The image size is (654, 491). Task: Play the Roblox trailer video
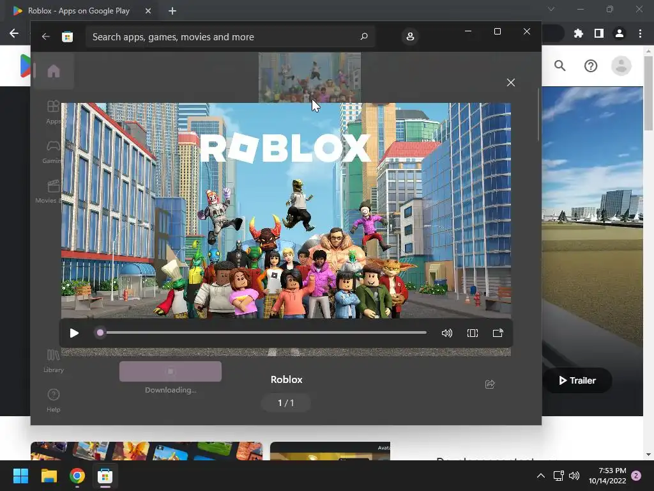(74, 333)
